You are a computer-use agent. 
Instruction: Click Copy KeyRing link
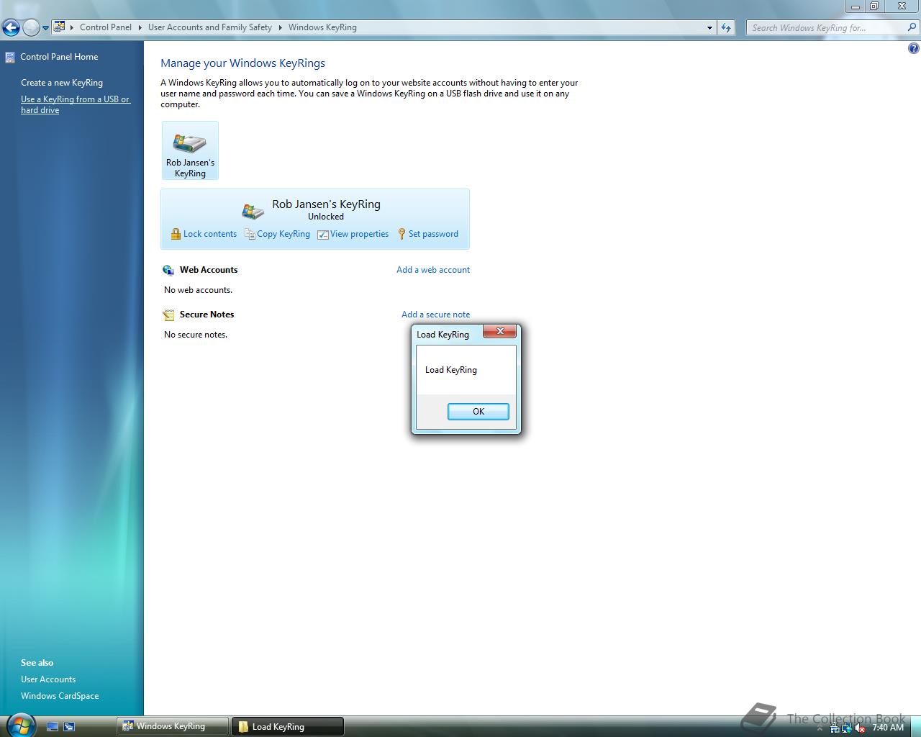283,234
